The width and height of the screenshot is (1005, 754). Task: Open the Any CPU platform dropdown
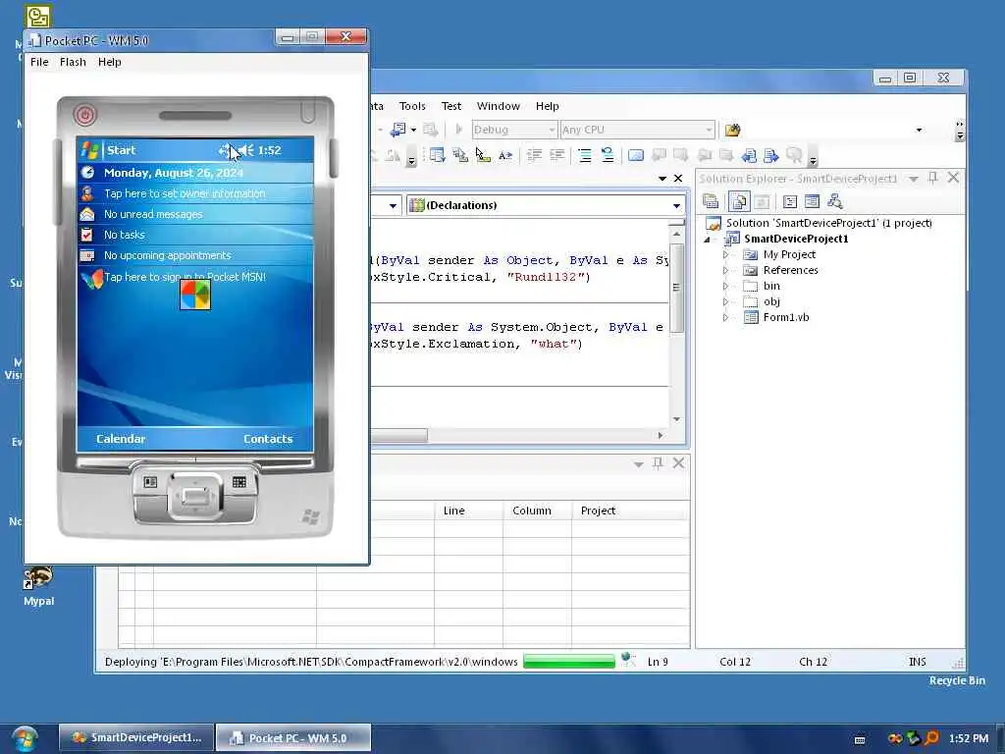point(709,131)
